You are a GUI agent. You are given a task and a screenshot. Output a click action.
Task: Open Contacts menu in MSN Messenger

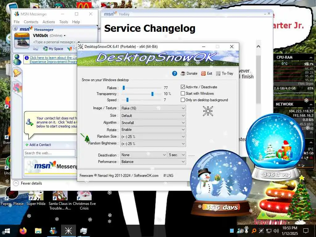pos(31,22)
